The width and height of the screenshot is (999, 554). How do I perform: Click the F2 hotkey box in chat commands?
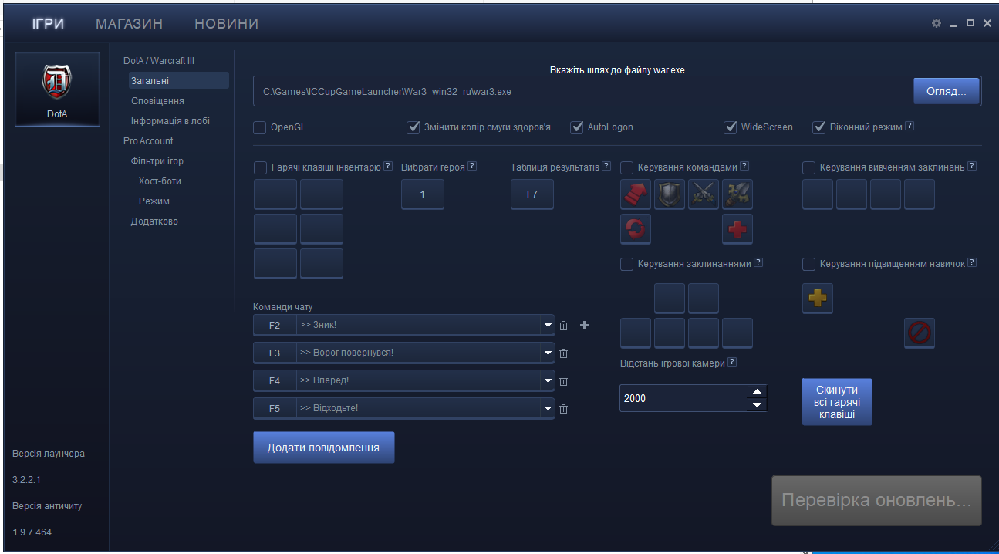pyautogui.click(x=275, y=326)
